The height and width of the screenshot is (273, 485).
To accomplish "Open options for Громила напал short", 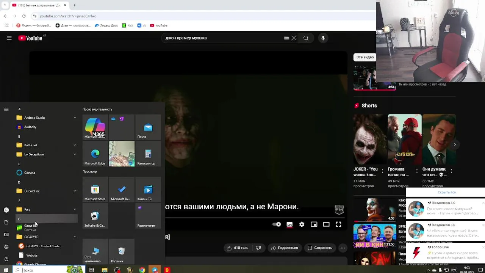I will pos(417,171).
